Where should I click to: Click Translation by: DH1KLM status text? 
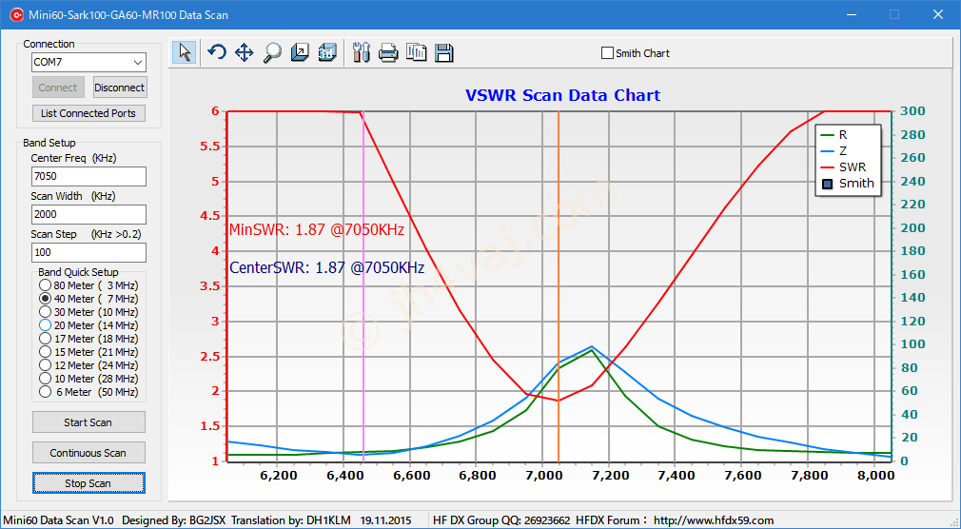tap(290, 520)
